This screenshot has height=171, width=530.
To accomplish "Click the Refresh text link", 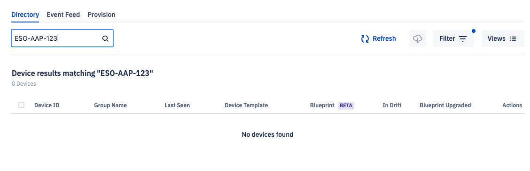I will tap(384, 38).
